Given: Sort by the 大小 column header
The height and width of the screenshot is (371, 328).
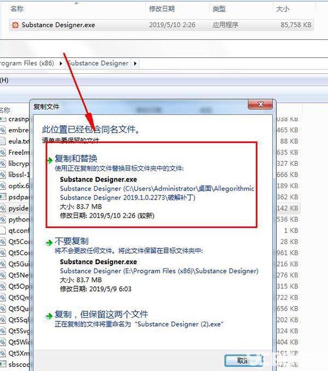Looking at the screenshot, I should pyautogui.click(x=283, y=9).
